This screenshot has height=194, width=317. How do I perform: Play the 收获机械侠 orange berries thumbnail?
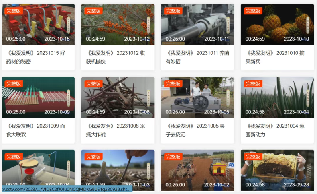pyautogui.click(x=118, y=25)
